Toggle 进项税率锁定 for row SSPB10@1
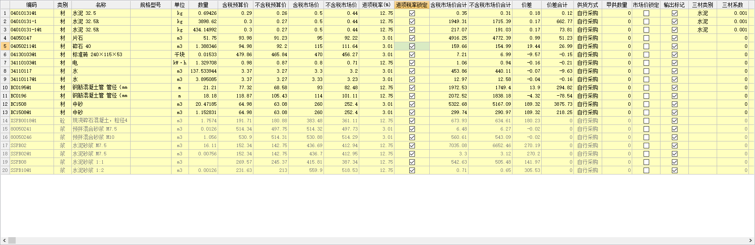The image size is (755, 245). (412, 170)
